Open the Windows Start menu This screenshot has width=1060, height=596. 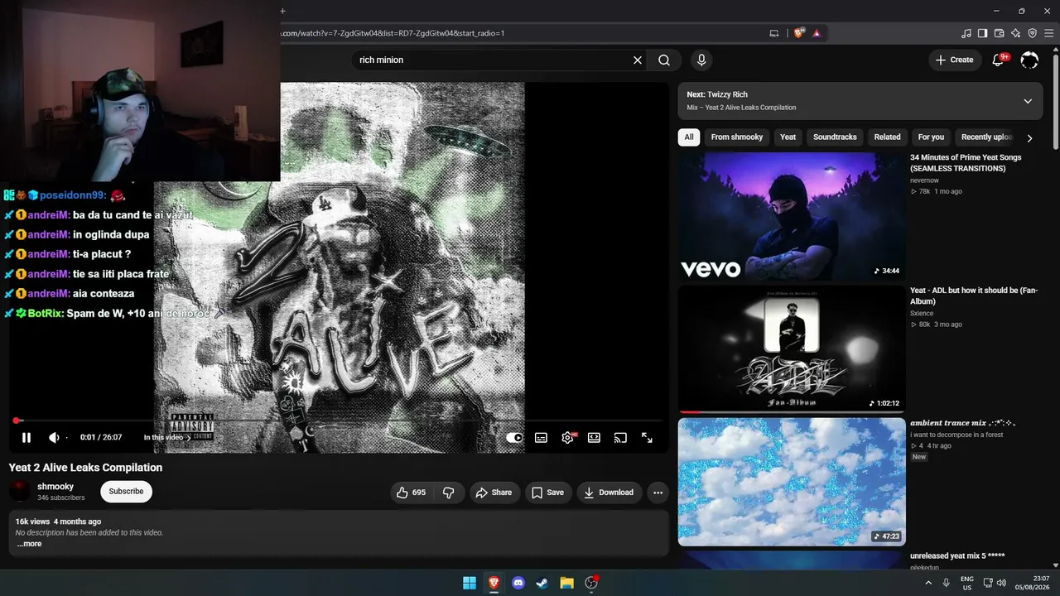[x=470, y=583]
